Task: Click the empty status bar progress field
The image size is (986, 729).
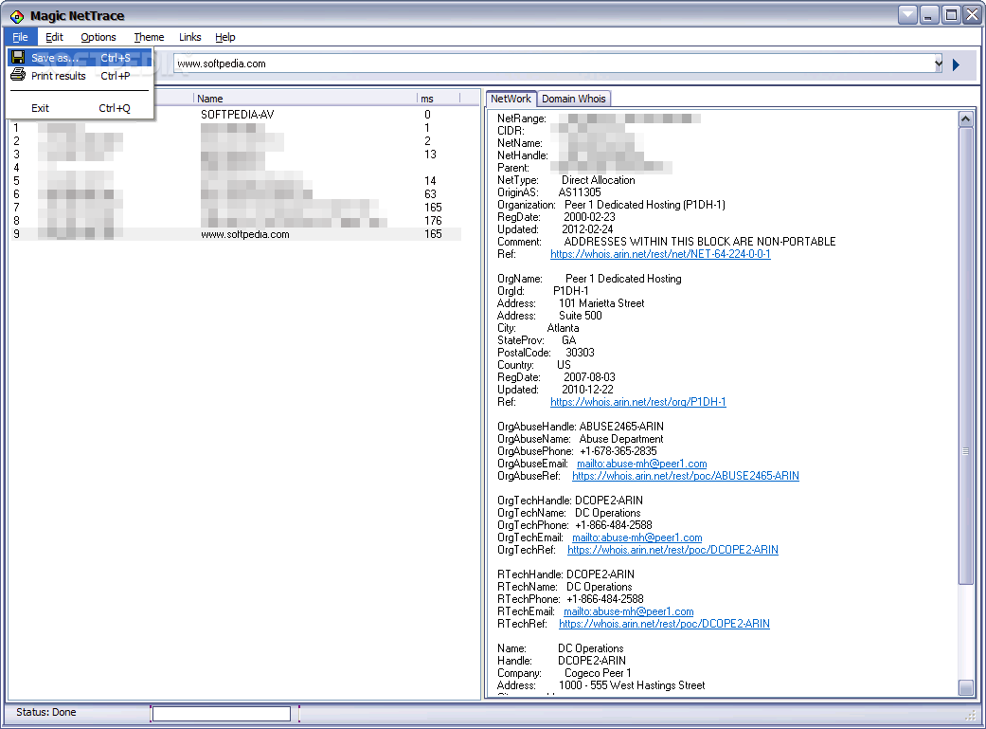Action: 222,713
